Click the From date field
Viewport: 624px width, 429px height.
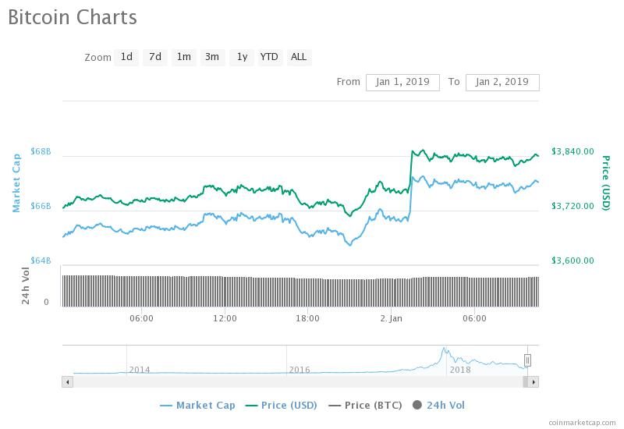402,83
